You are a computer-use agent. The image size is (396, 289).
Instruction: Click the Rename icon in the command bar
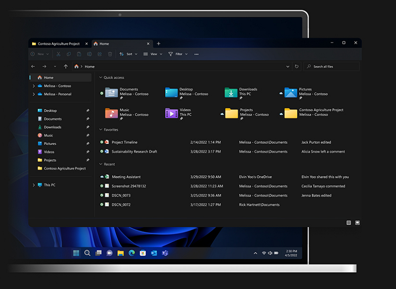tap(89, 54)
